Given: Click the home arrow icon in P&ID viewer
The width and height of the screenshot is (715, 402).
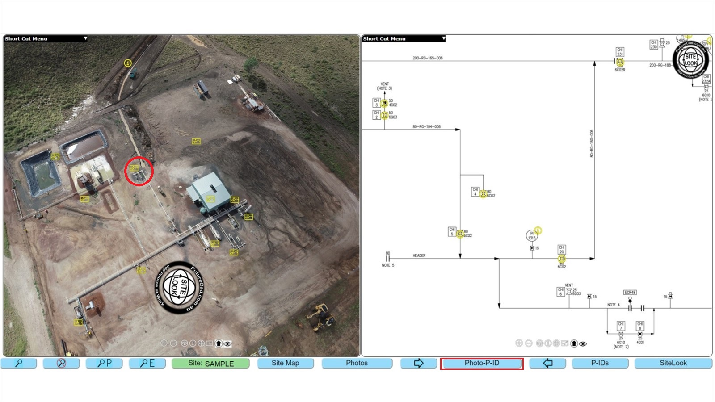Looking at the screenshot, I should (x=574, y=343).
